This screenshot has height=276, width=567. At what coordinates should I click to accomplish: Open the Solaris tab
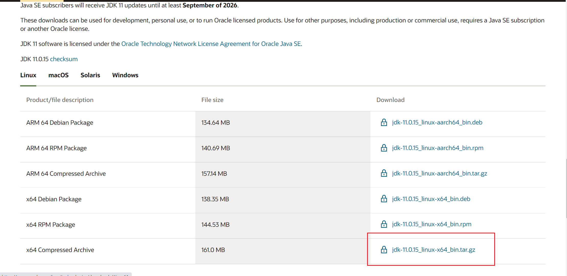(x=90, y=75)
